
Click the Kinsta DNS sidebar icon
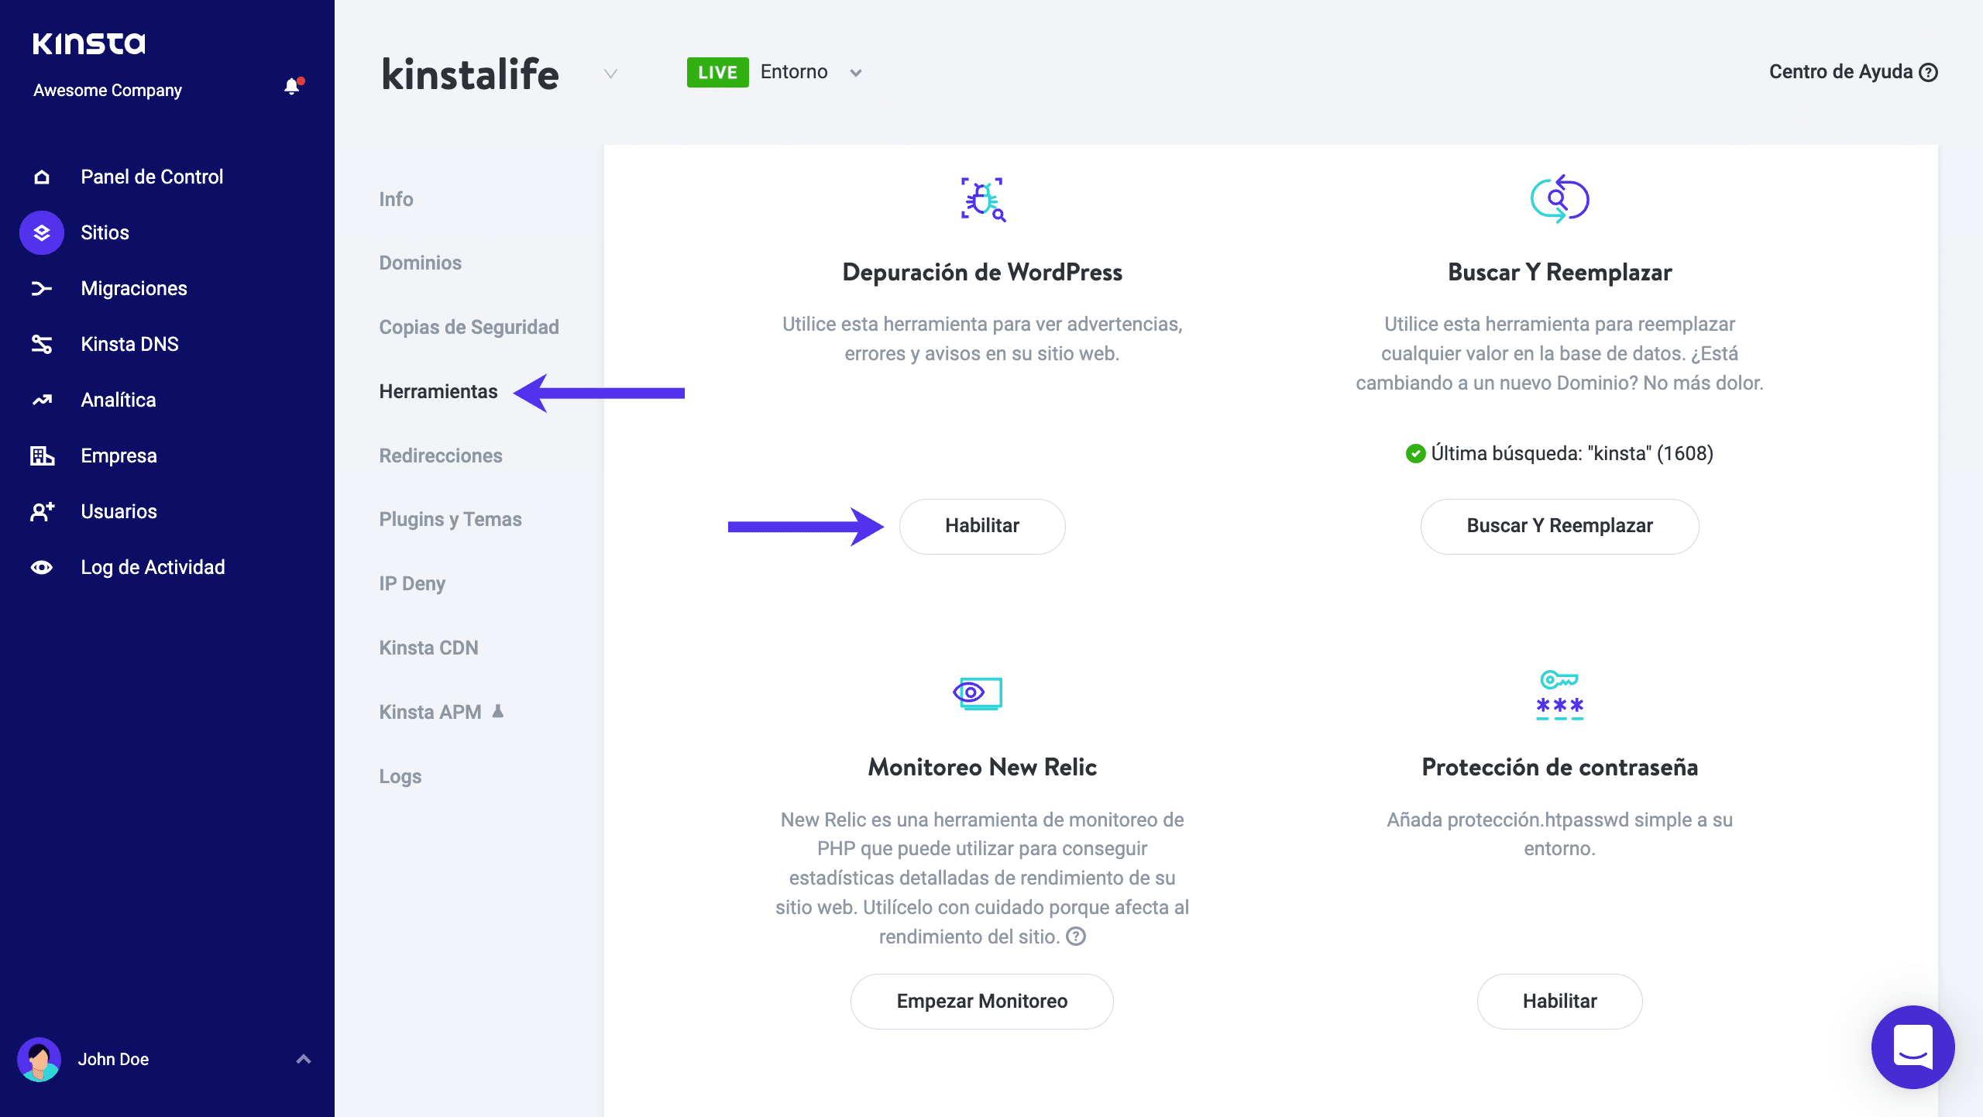point(42,344)
